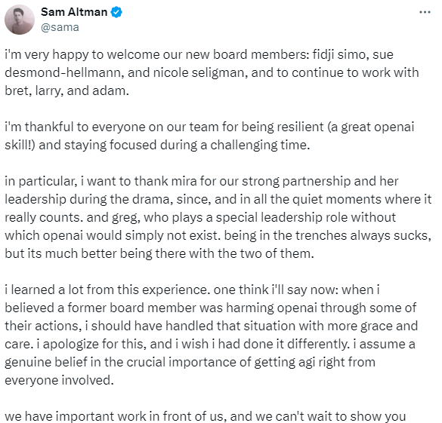Click 'desmond-hellmann' in the tweet text
The image size is (442, 423).
click(63, 72)
